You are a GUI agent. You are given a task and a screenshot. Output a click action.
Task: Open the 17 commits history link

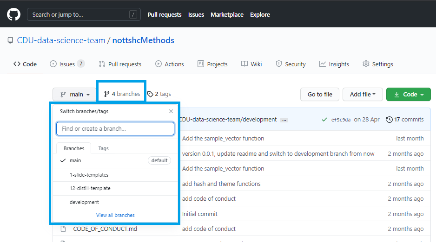click(405, 120)
